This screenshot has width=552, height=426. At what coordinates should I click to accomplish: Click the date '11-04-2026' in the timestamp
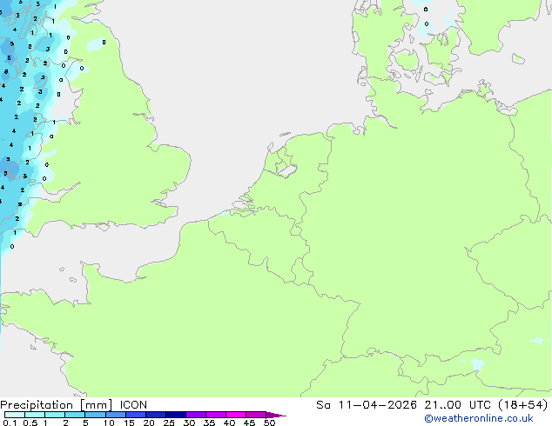click(378, 405)
